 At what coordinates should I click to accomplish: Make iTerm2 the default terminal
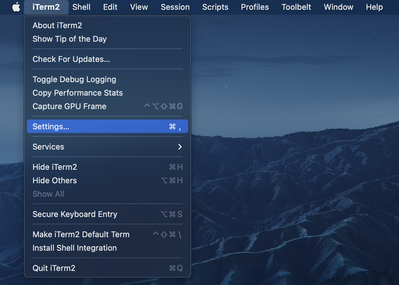coord(81,234)
